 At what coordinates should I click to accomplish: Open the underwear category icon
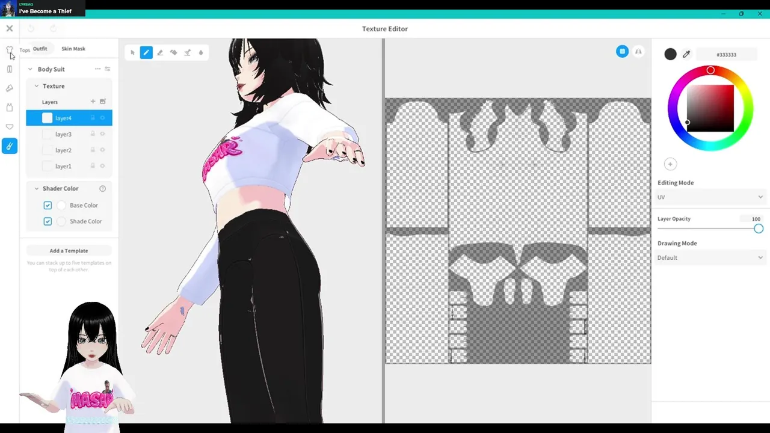coord(10,127)
